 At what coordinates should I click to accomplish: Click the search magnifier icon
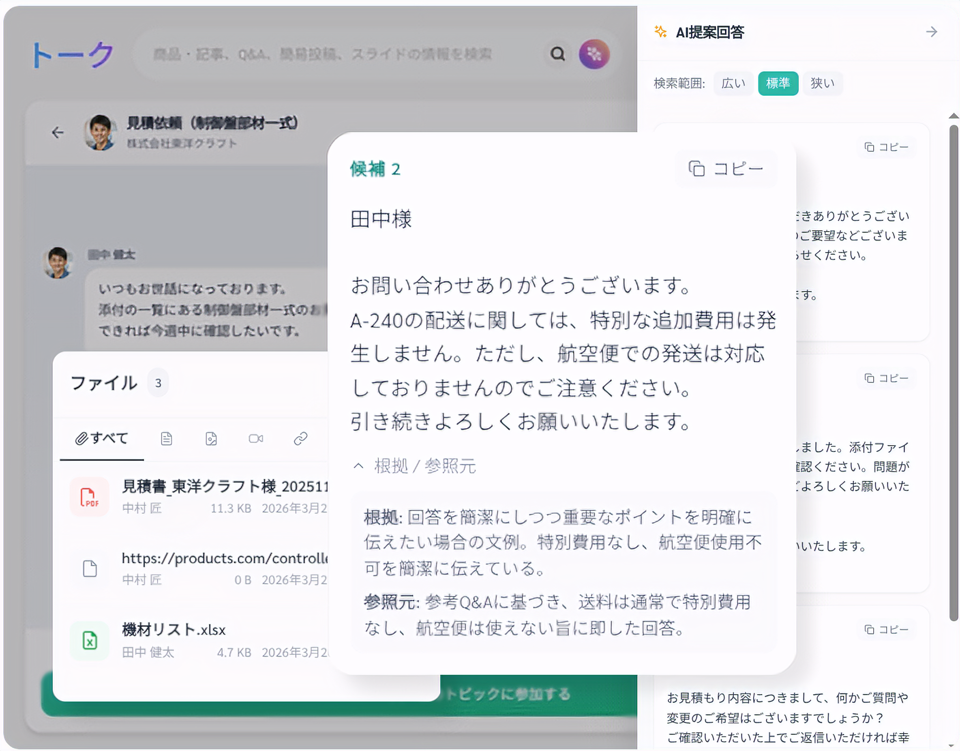[x=557, y=54]
